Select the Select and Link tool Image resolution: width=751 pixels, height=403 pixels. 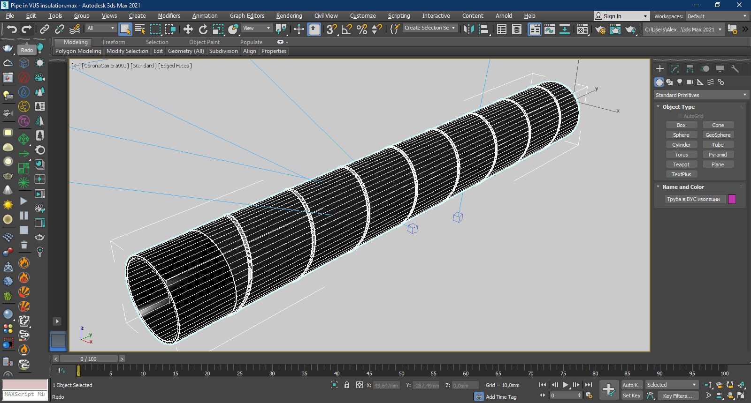click(x=44, y=29)
